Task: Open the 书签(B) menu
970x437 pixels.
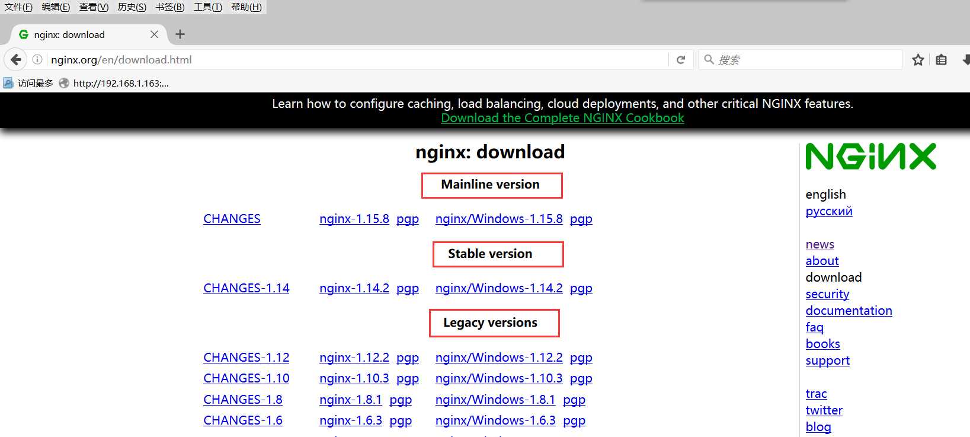Action: (x=170, y=7)
